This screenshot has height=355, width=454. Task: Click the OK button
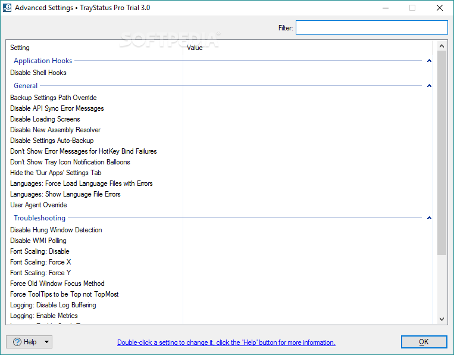pyautogui.click(x=424, y=342)
